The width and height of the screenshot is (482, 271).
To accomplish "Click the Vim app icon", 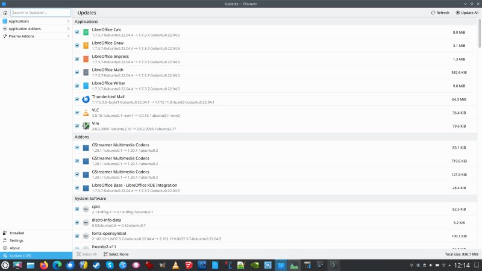I will point(86,126).
